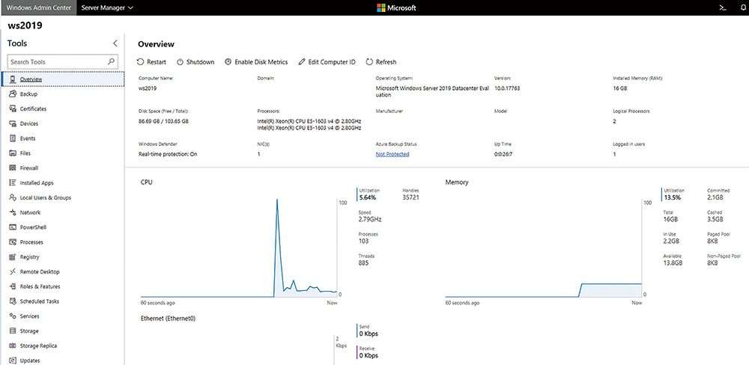
Task: Open the Backup tool icon
Action: [13, 94]
